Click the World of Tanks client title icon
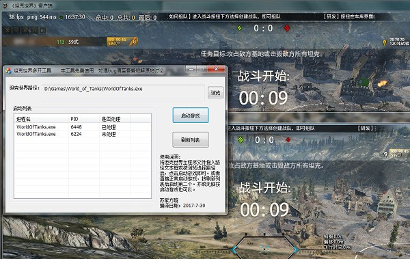 tap(5, 5)
